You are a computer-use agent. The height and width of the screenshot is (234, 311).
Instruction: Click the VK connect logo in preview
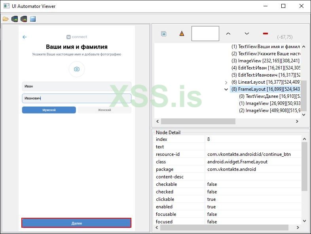[77, 37]
